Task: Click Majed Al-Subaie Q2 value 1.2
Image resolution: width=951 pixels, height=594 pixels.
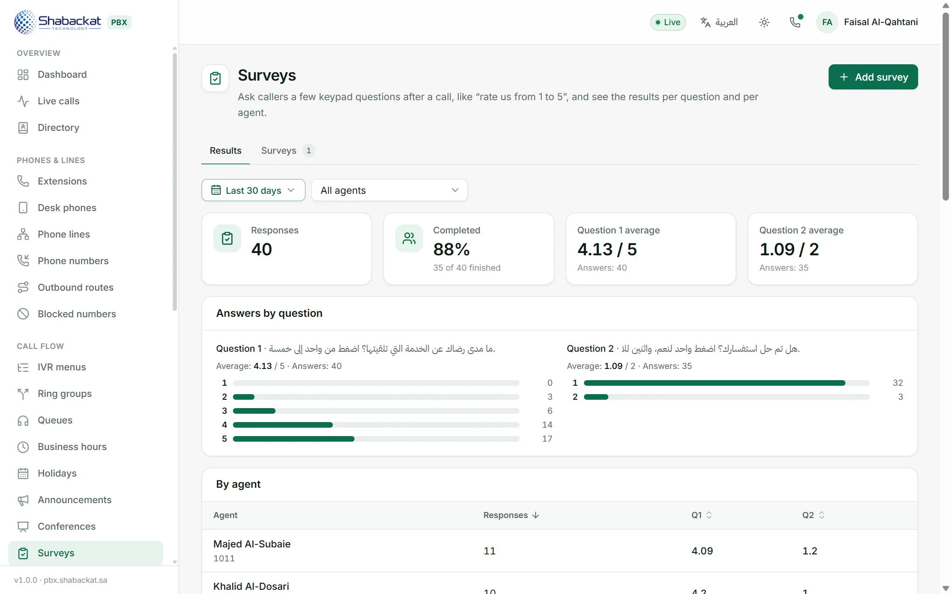Action: pos(810,551)
